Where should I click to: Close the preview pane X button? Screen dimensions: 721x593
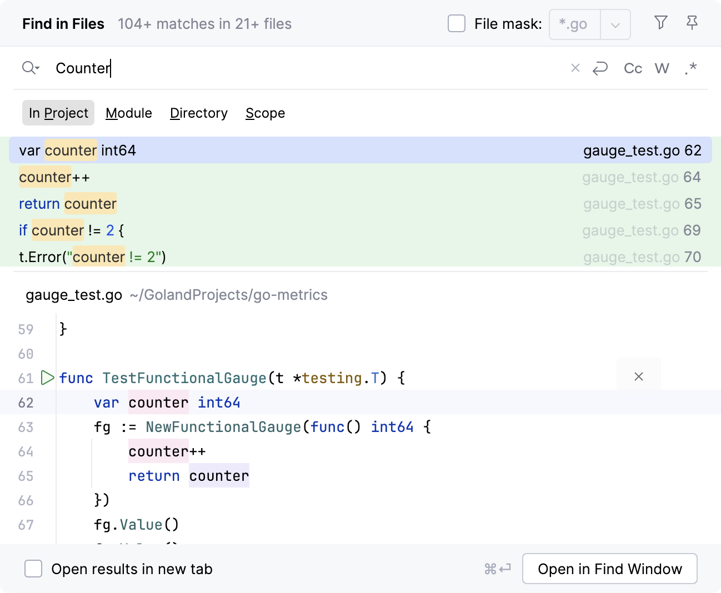tap(638, 376)
